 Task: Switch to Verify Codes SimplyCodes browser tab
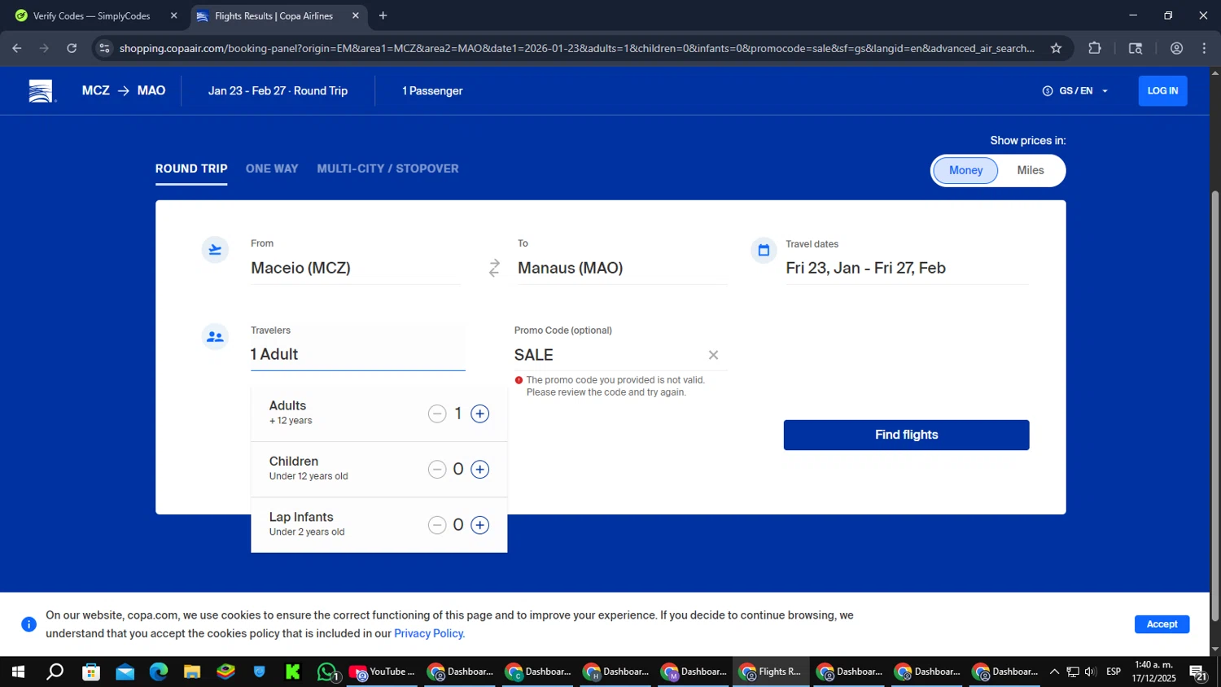click(91, 15)
